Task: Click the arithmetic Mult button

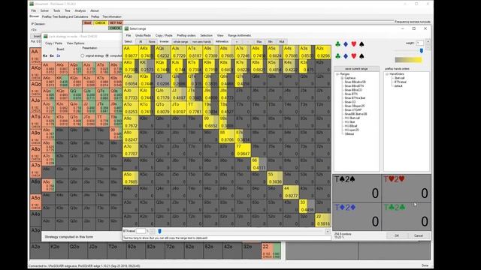Action: [281, 42]
